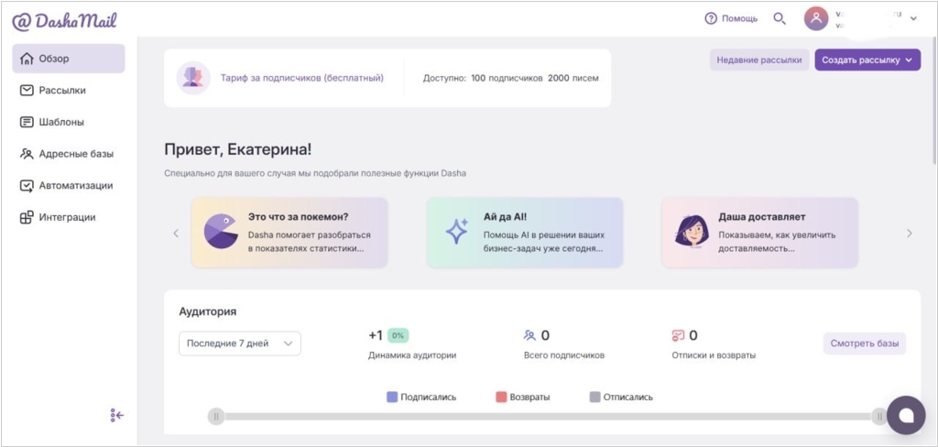The image size is (938, 447).
Task: Click the left handle of chart range slider
Action: [216, 416]
